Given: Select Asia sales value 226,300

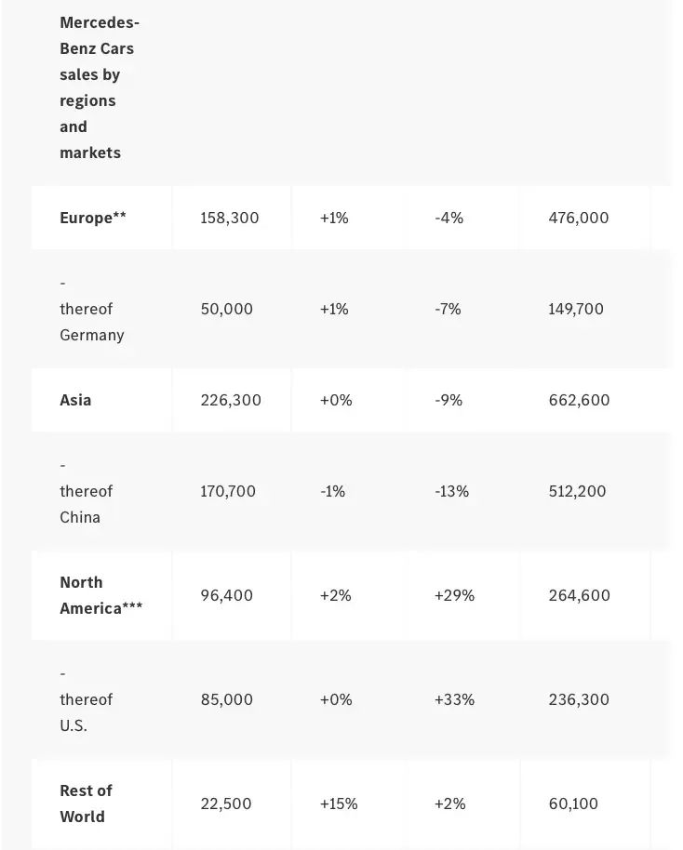Looking at the screenshot, I should tap(231, 400).
